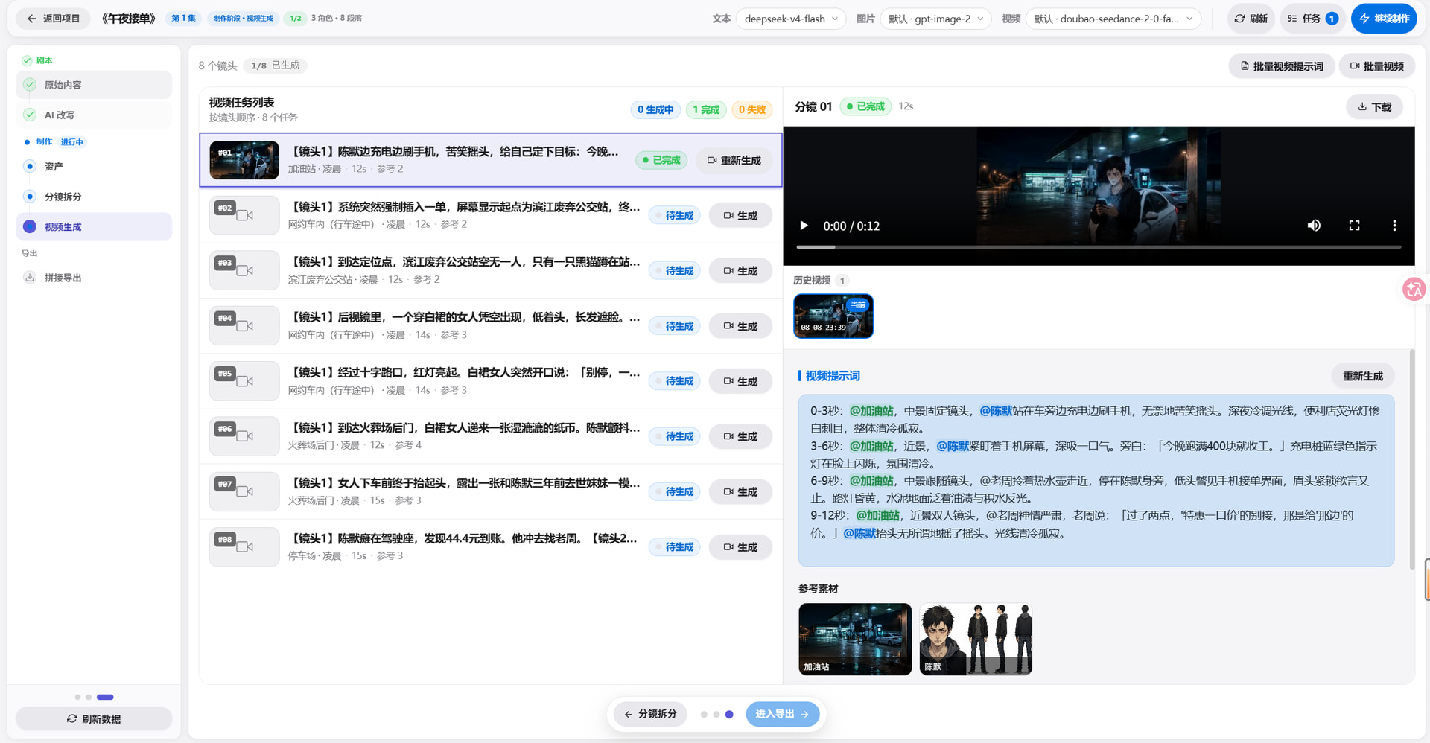
Task: Select the history video thumbnail 08-08 23:39
Action: click(833, 316)
